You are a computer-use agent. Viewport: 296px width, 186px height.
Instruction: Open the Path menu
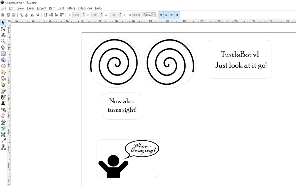click(52, 8)
